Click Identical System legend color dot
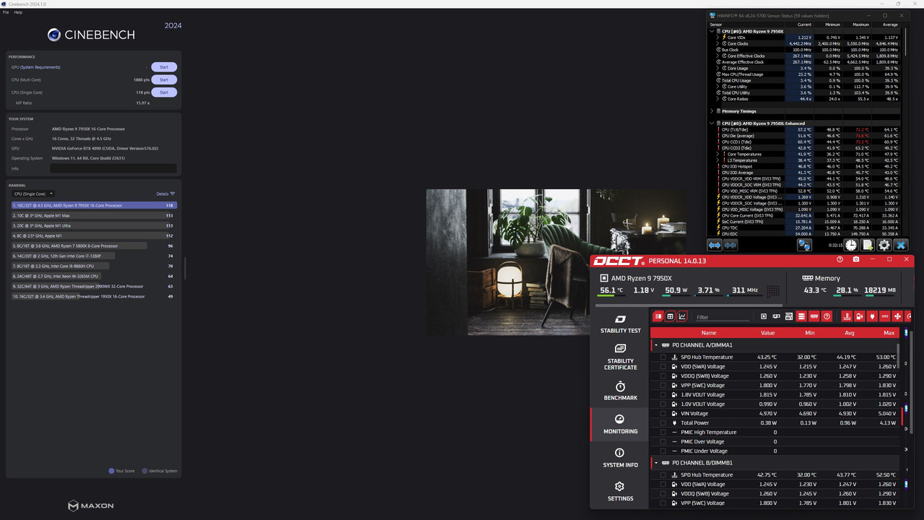The width and height of the screenshot is (924, 520). (x=144, y=471)
